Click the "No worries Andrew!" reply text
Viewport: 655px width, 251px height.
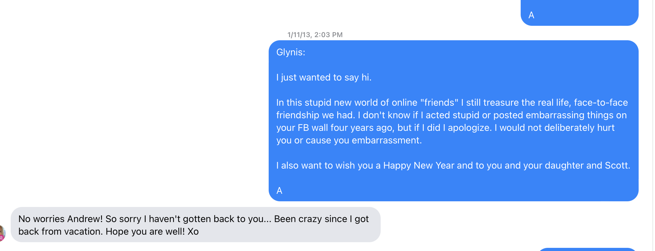click(x=60, y=219)
